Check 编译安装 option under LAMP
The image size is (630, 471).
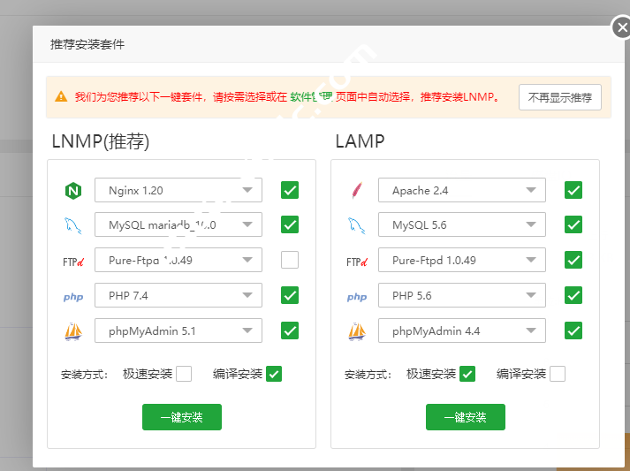click(558, 374)
